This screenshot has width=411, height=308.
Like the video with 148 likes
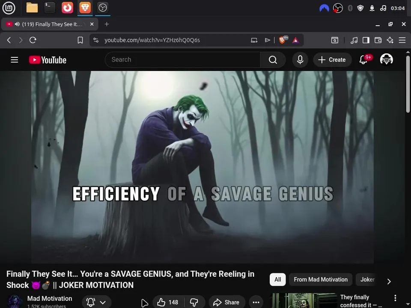[x=168, y=302]
